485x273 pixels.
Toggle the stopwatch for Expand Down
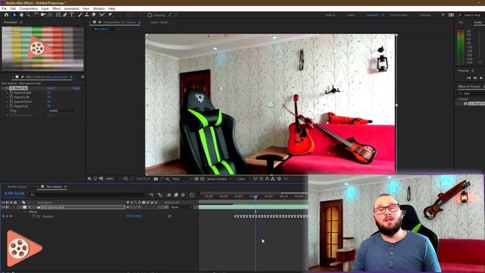11,102
